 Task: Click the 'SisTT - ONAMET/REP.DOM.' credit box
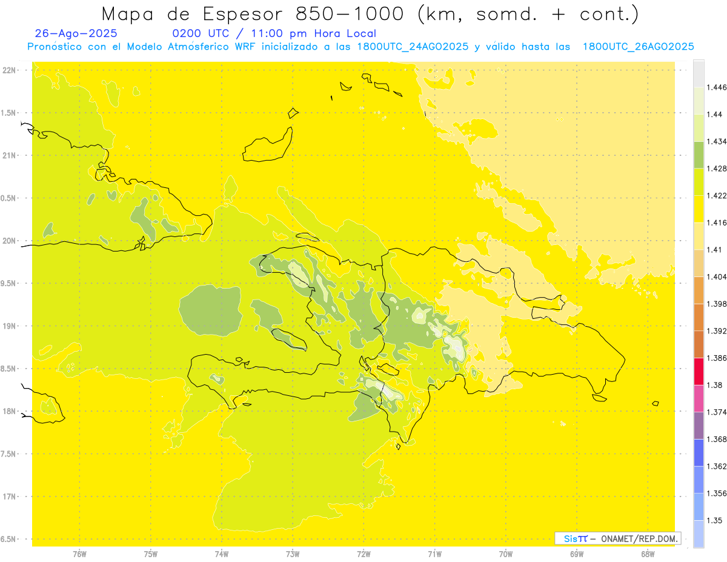click(617, 538)
